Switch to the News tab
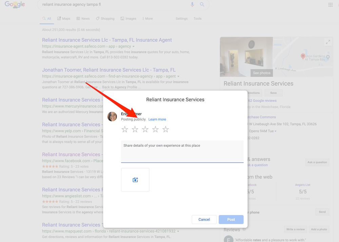The height and width of the screenshot is (242, 339). 83,19
